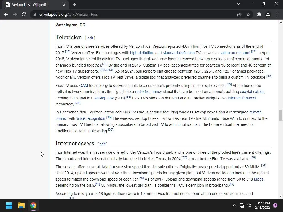Viewport: 283px width, 212px height.
Task: Click the page scrollbar thumb
Action: coord(281,115)
